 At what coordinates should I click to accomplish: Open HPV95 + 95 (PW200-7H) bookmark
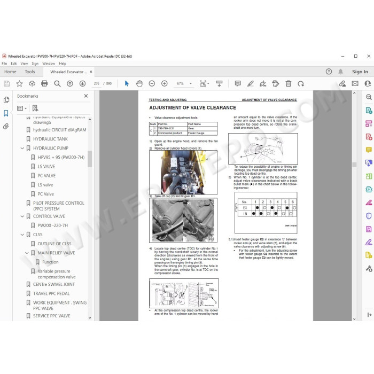[x=61, y=157]
